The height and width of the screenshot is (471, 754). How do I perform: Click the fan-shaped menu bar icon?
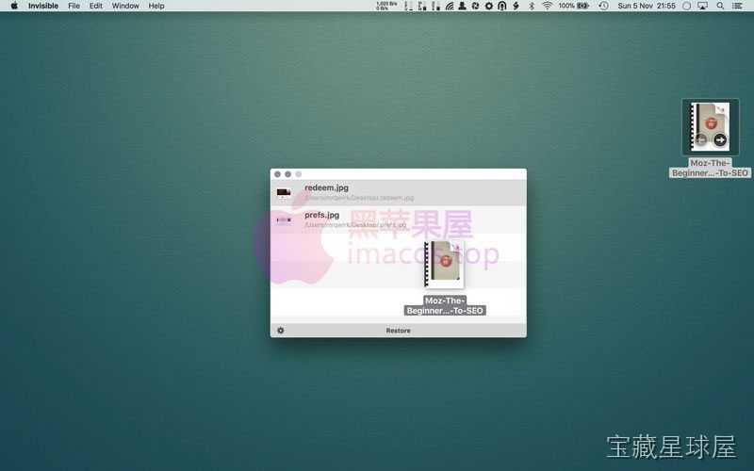click(476, 6)
